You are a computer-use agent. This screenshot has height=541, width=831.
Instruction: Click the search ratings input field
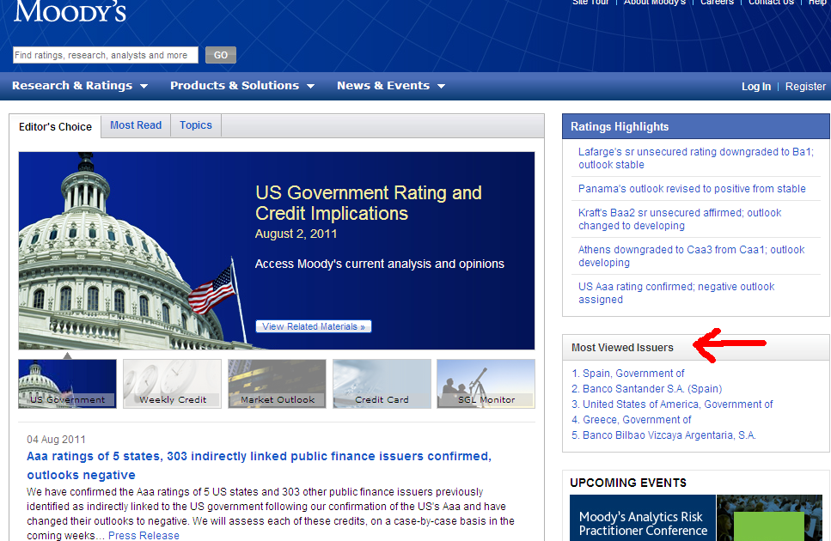pyautogui.click(x=106, y=55)
